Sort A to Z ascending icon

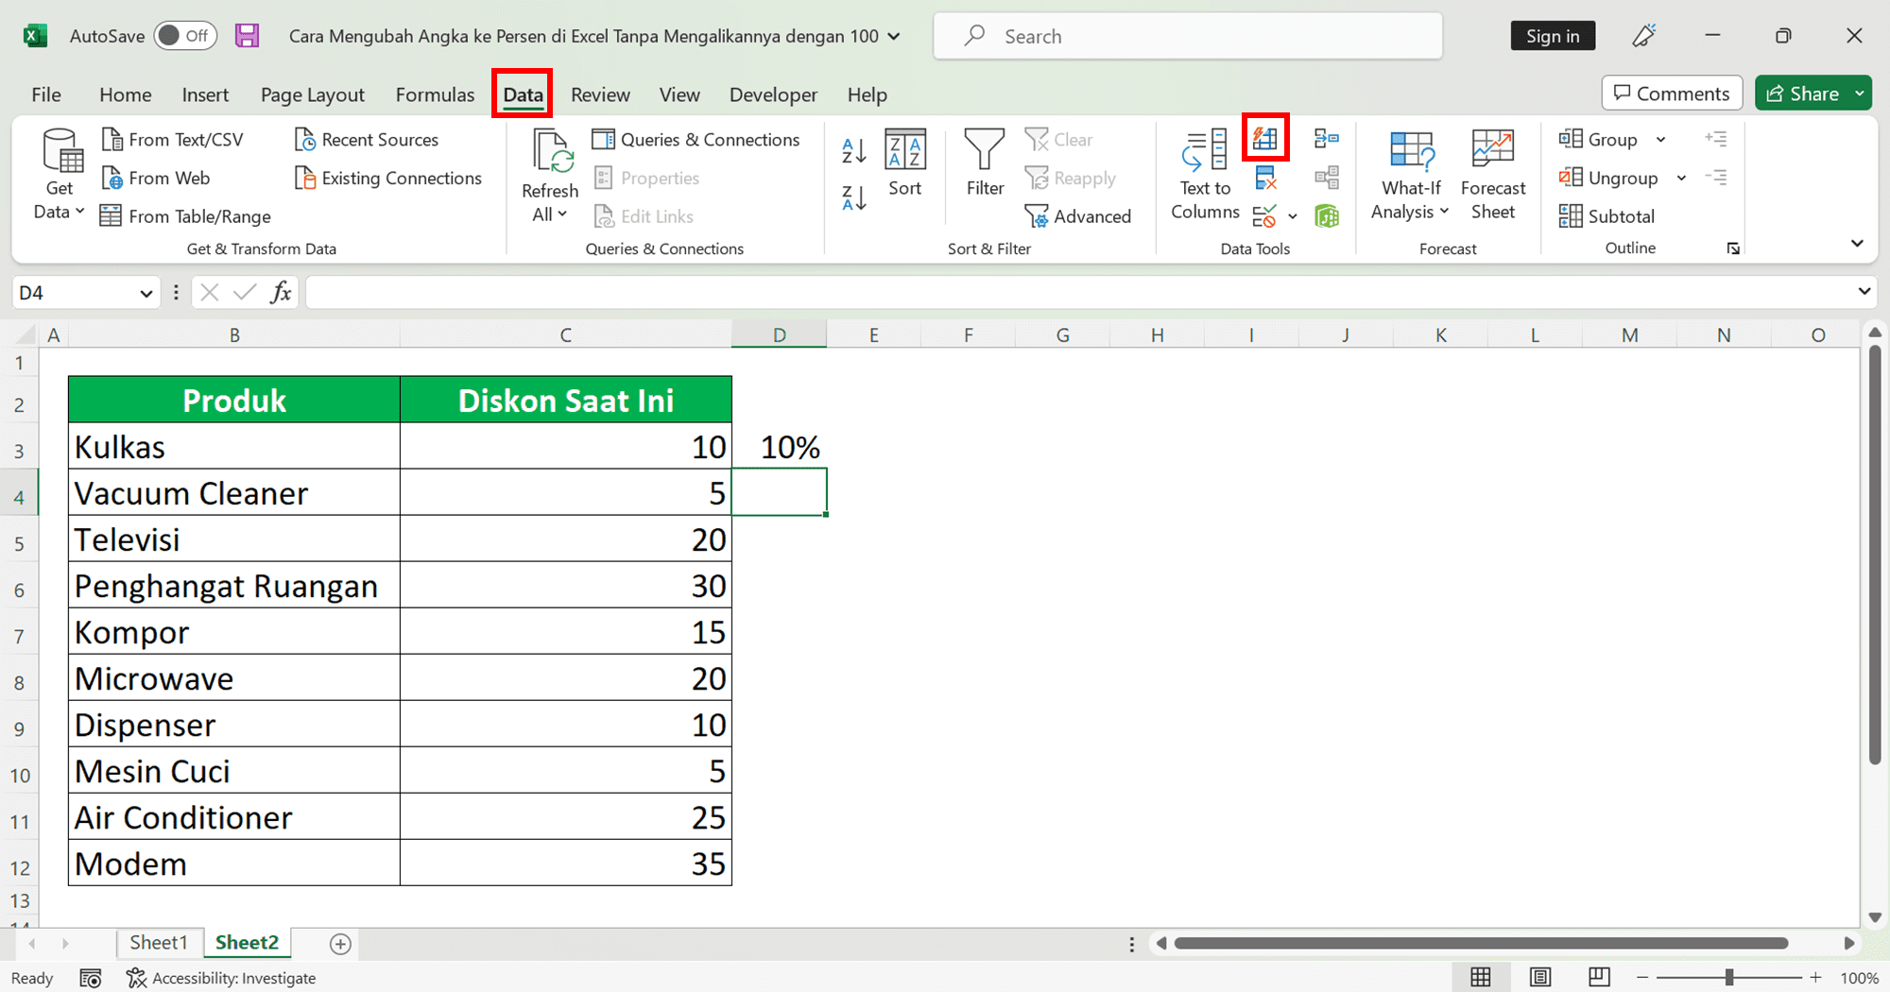tap(854, 150)
